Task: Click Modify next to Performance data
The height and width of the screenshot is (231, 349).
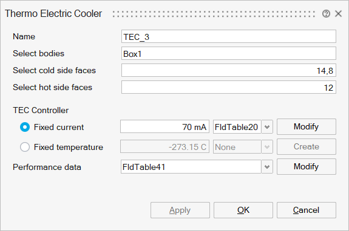Action: click(307, 166)
